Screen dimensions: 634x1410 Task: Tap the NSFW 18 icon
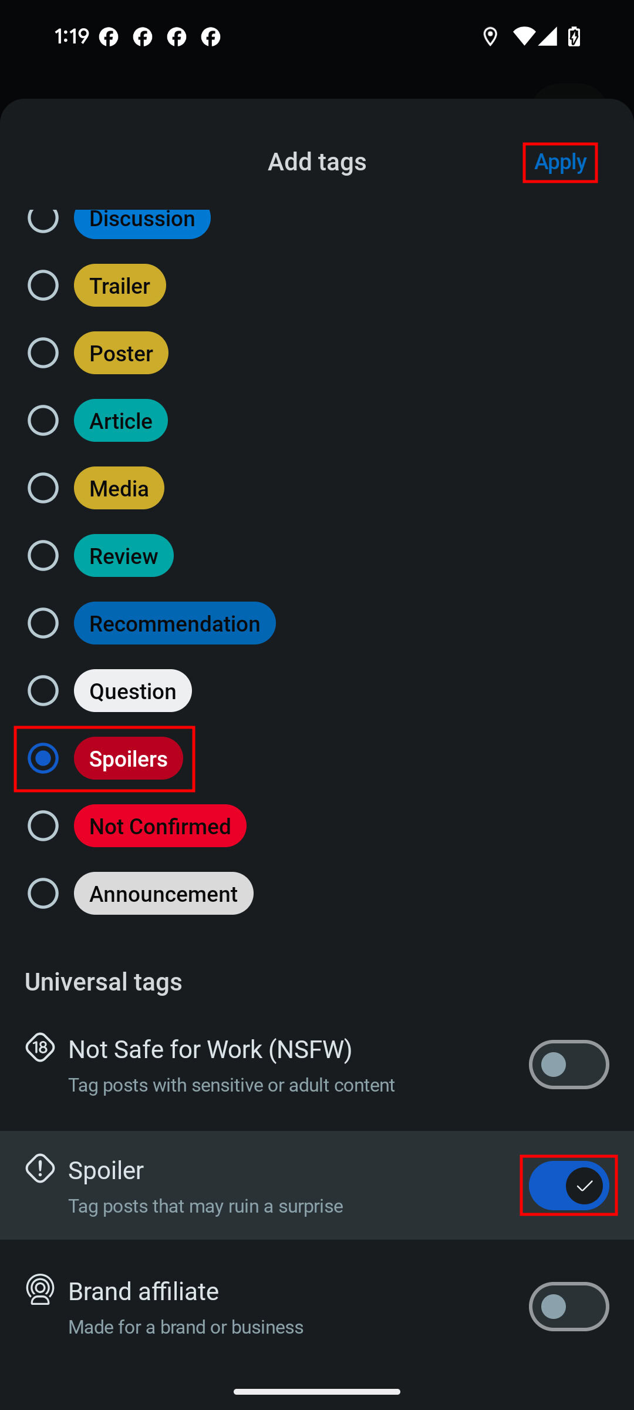pyautogui.click(x=40, y=1047)
